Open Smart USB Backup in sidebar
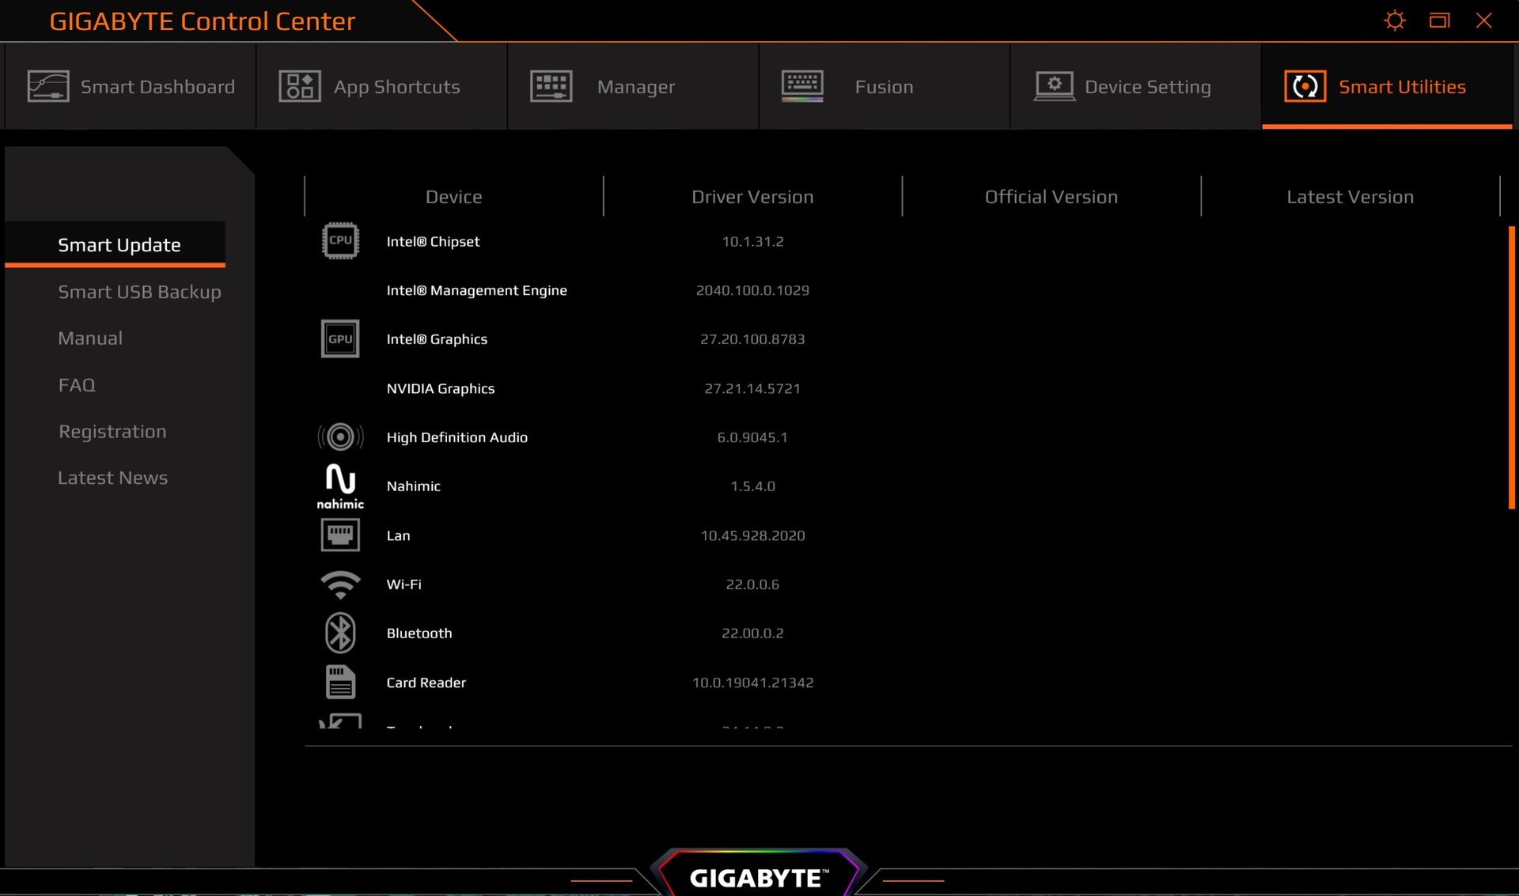The height and width of the screenshot is (896, 1519). coord(139,292)
